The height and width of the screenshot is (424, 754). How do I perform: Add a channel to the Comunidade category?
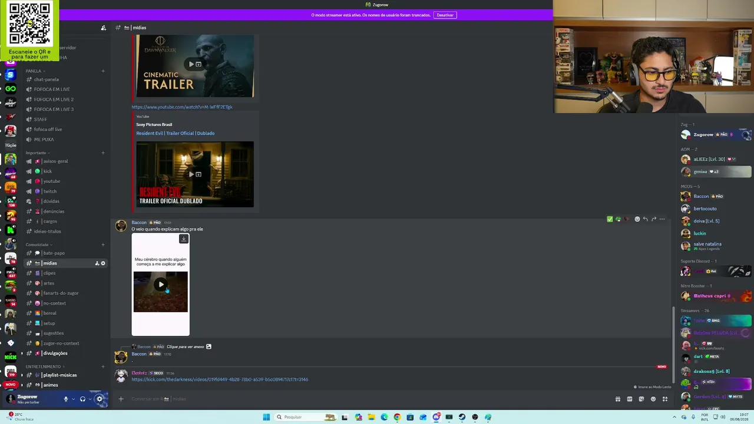coord(103,245)
